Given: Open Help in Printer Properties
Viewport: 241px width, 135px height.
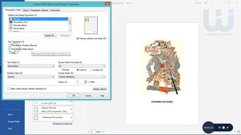Looking at the screenshot, I should pos(102,96).
